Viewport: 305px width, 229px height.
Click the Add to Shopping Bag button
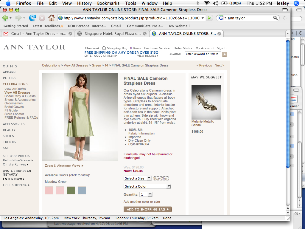(148, 209)
